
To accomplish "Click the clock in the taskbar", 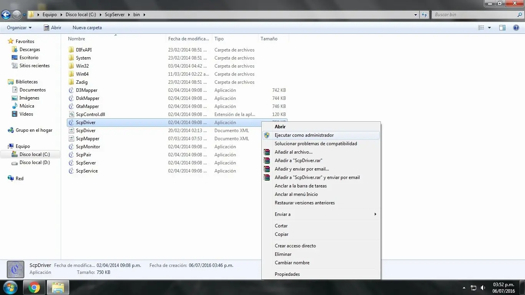I will (x=503, y=288).
